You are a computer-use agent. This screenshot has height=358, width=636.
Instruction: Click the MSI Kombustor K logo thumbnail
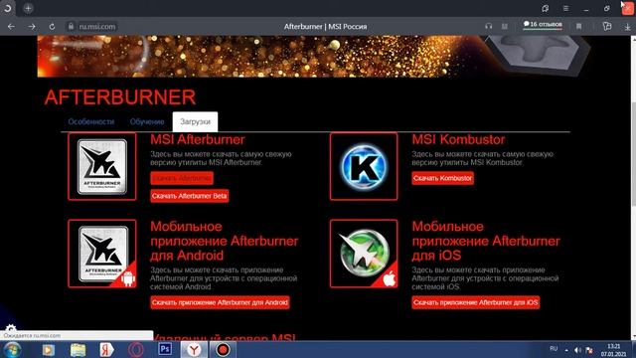(x=364, y=166)
